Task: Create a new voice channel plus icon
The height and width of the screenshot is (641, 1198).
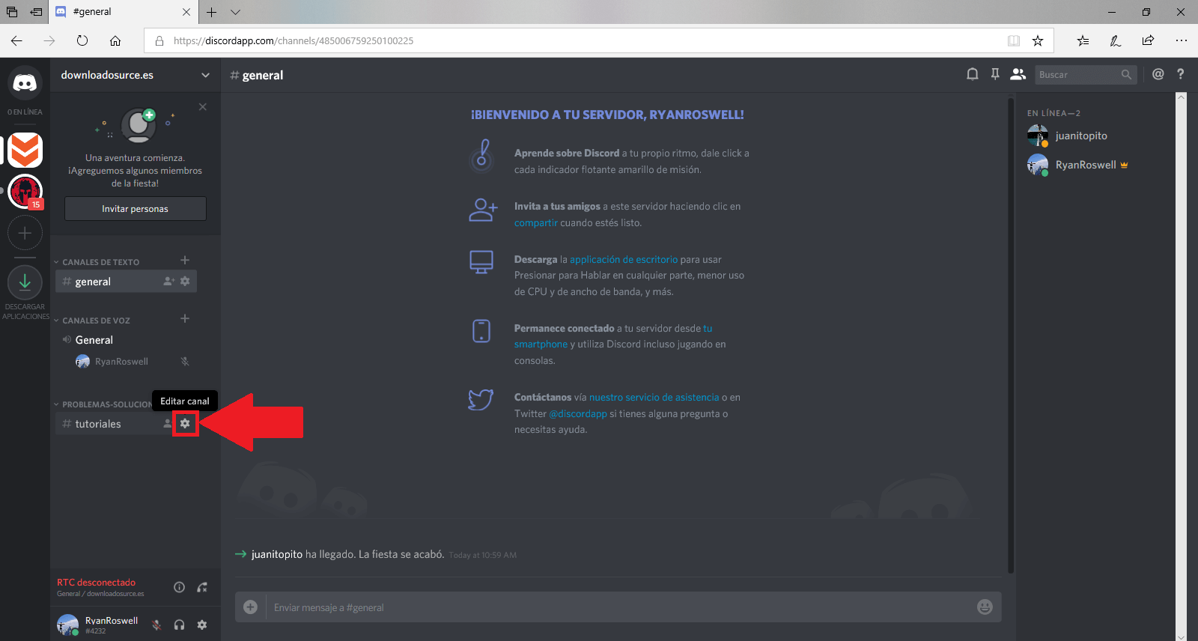Action: click(185, 319)
